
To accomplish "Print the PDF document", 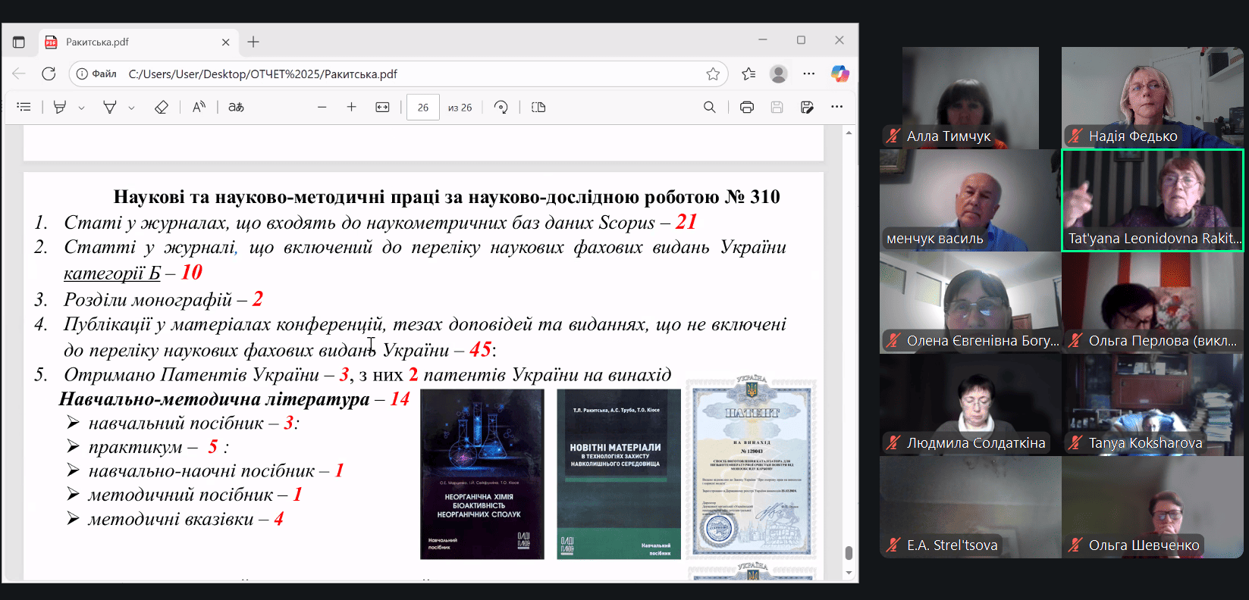I will [747, 107].
